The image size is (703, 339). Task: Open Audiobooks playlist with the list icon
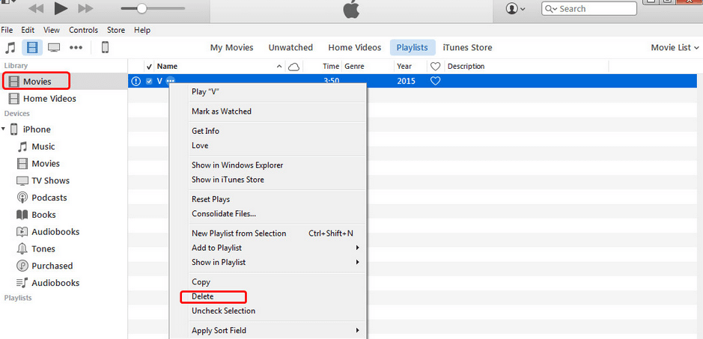[48, 283]
